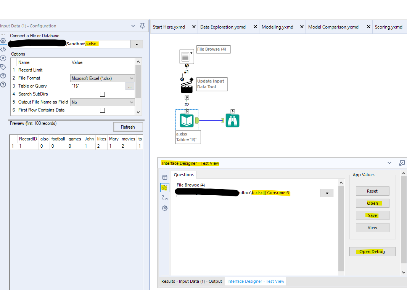
Task: Click the a.xlsx input tool on canvas
Action: pos(186,120)
